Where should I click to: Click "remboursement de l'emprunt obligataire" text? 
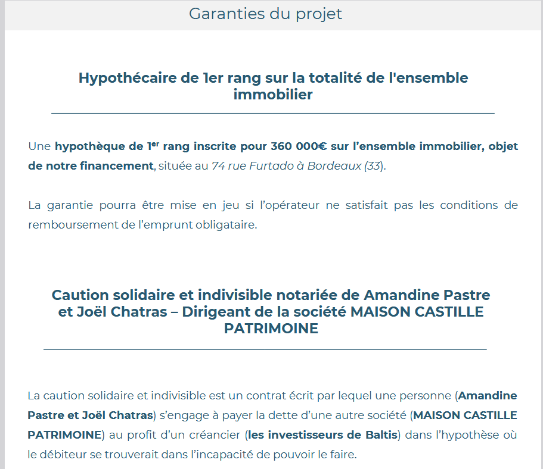click(142, 226)
